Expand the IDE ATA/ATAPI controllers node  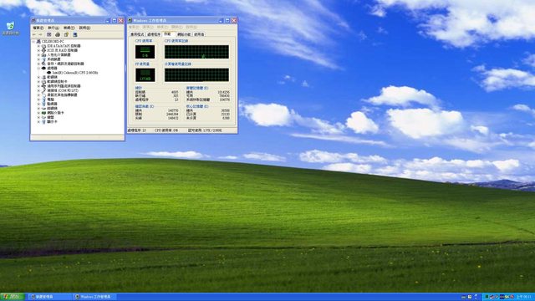click(38, 46)
